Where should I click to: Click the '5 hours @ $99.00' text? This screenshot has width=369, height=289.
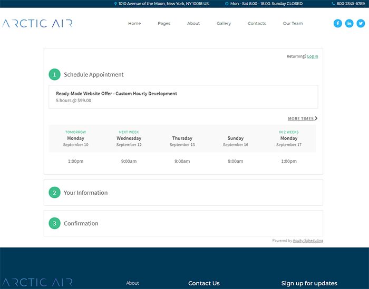point(73,101)
